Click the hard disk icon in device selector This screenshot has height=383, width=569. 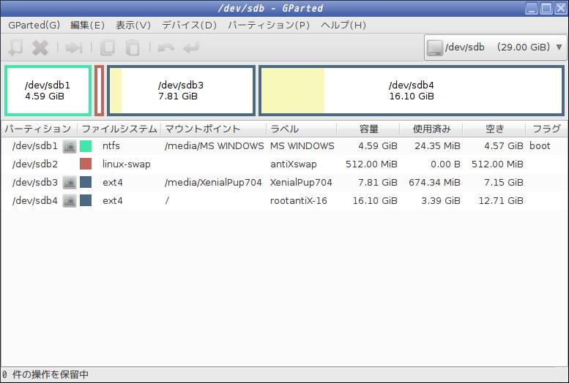point(435,48)
